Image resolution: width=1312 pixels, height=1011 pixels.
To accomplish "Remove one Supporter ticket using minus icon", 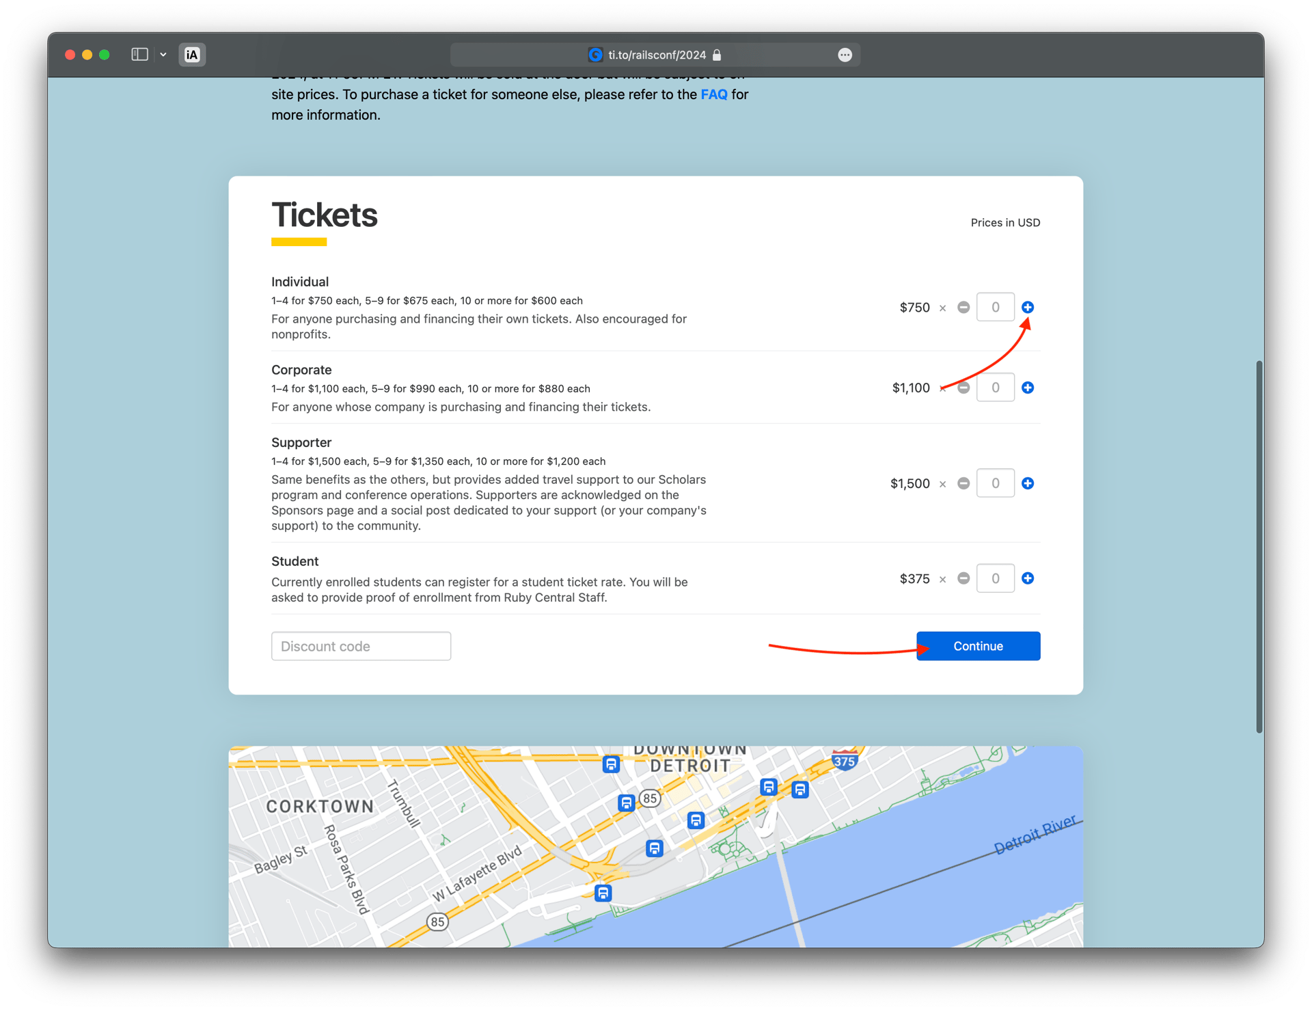I will (x=963, y=483).
